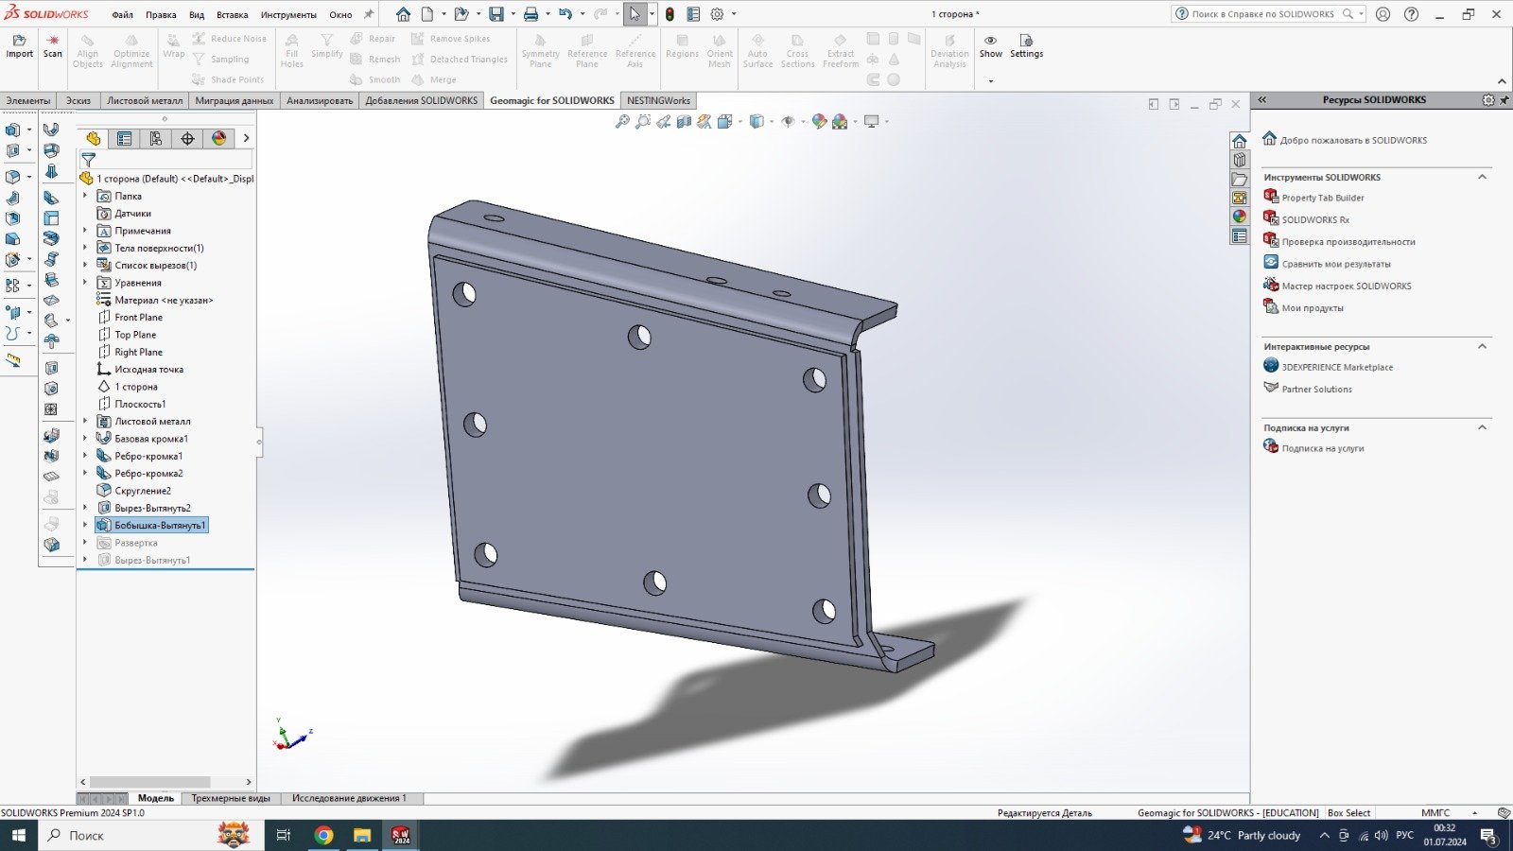Image resolution: width=1513 pixels, height=851 pixels.
Task: Open the Appearances color ball in the task pane
Action: 1239,217
